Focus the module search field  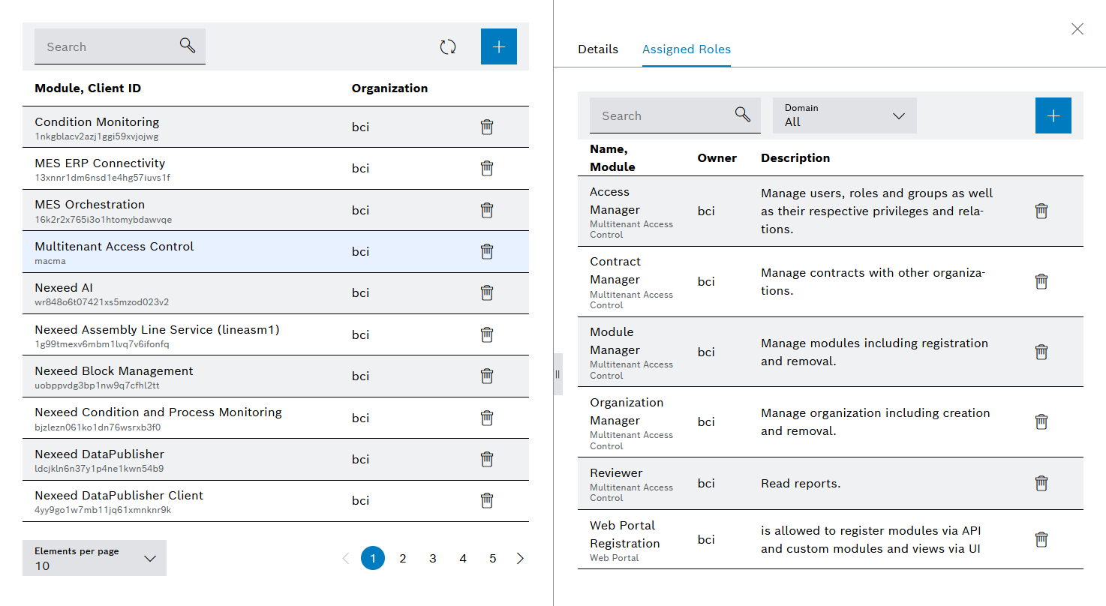120,46
